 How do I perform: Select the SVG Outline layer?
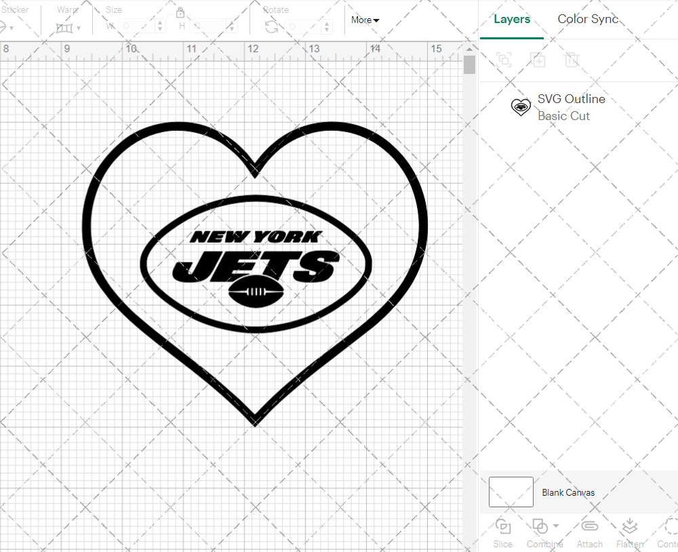578,107
